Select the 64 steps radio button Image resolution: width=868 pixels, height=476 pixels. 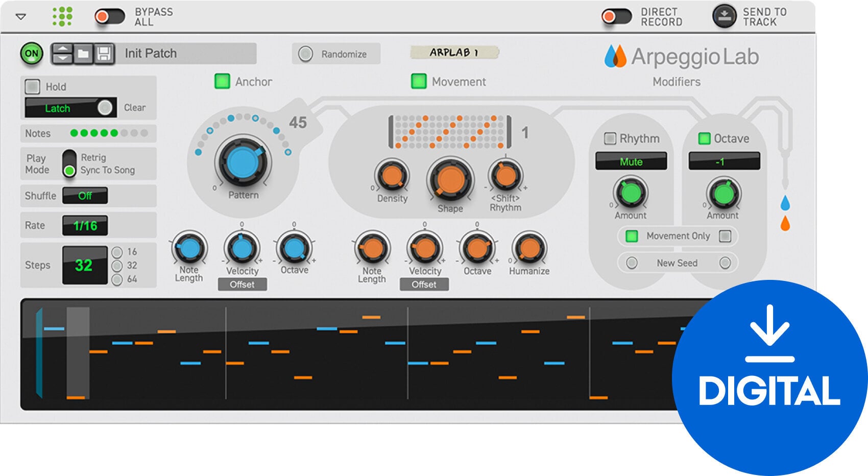pos(116,278)
